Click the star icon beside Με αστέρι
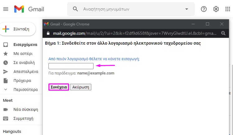Viewport: 233px width, 135px height. tap(6, 54)
